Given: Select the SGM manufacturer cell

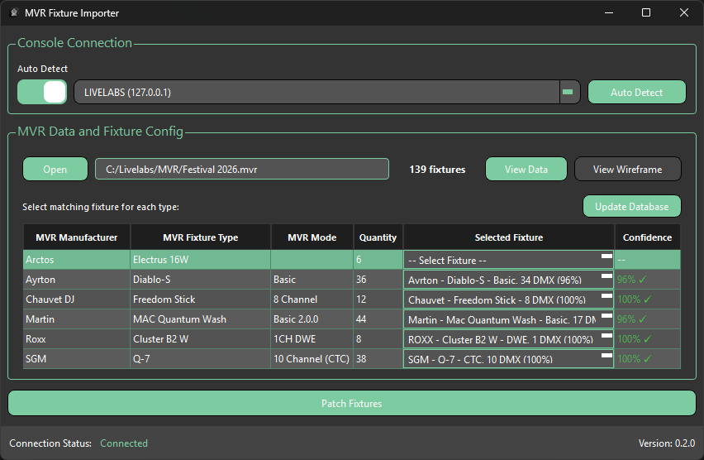Looking at the screenshot, I should pyautogui.click(x=77, y=358).
